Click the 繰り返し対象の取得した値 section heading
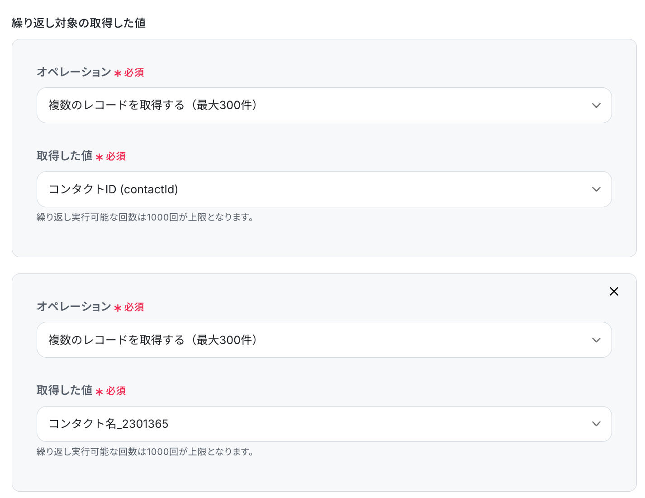This screenshot has height=498, width=645. [x=79, y=23]
